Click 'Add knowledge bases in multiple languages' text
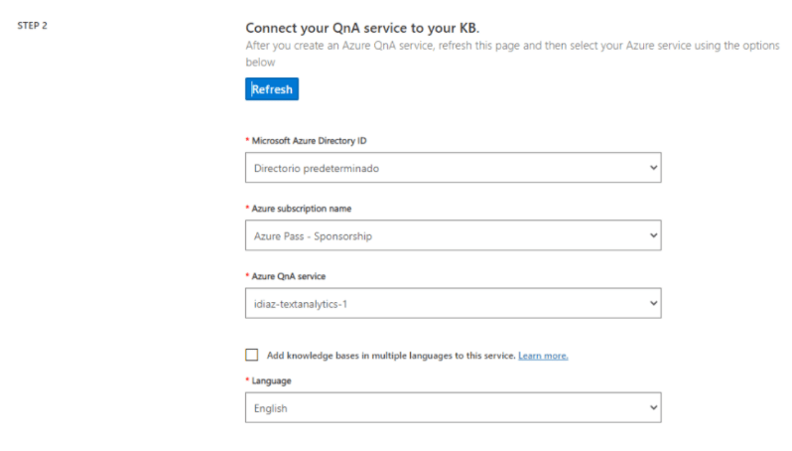 click(391, 356)
